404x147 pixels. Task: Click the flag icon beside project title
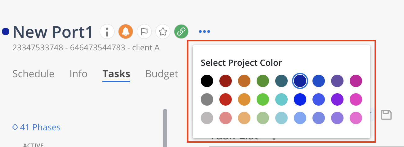click(144, 31)
